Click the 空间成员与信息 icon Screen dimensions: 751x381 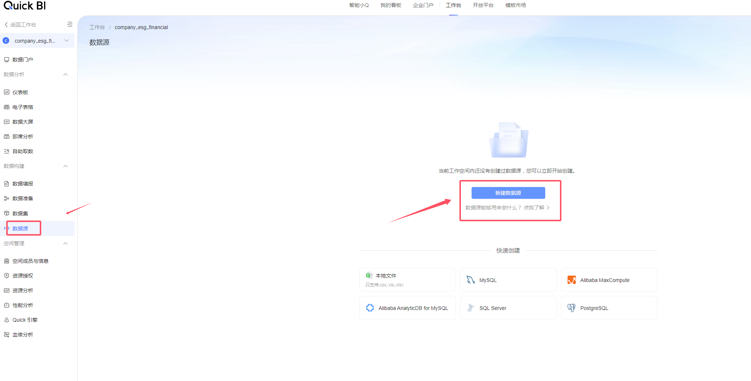point(7,261)
